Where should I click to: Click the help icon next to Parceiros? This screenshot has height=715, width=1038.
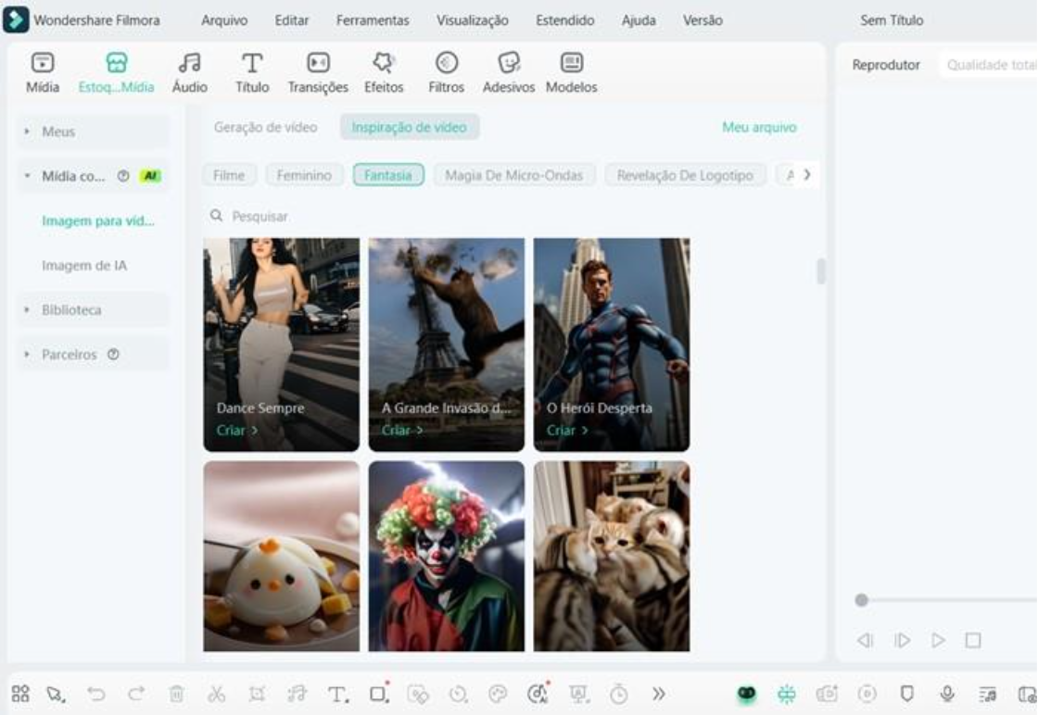[113, 355]
